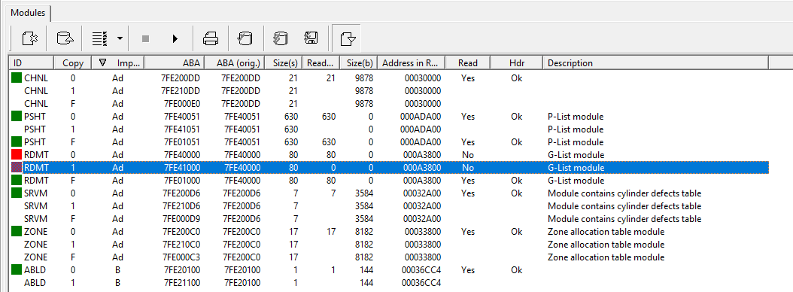Viewport: 793px width, 292px height.
Task: Select the ABA cell 7FE200D6
Action: (181, 193)
